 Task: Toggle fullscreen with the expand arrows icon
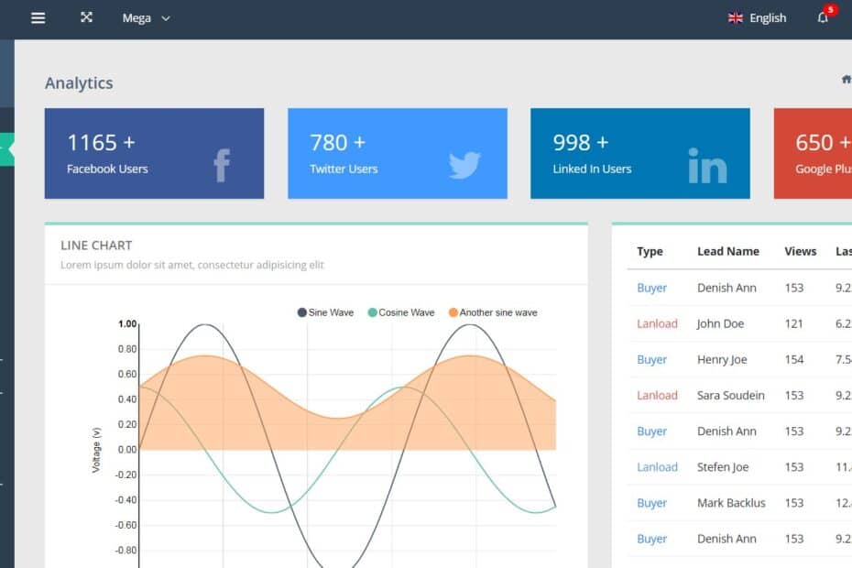[x=86, y=17]
